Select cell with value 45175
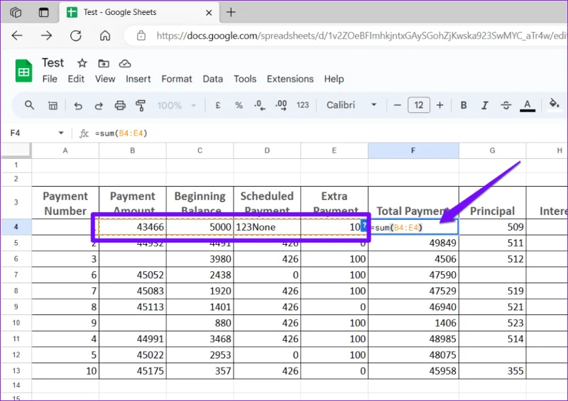The image size is (568, 401). point(133,371)
